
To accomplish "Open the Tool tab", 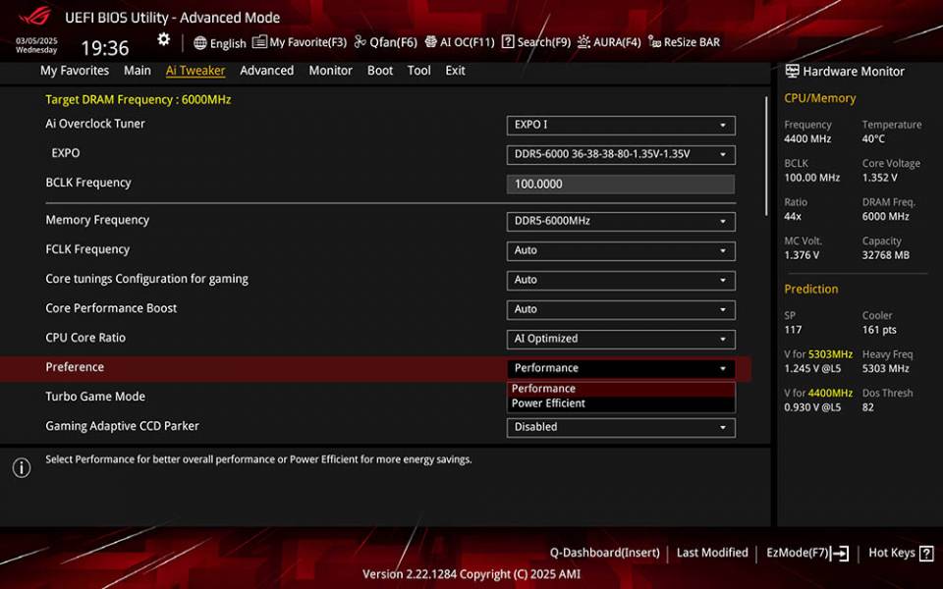I will pos(419,71).
